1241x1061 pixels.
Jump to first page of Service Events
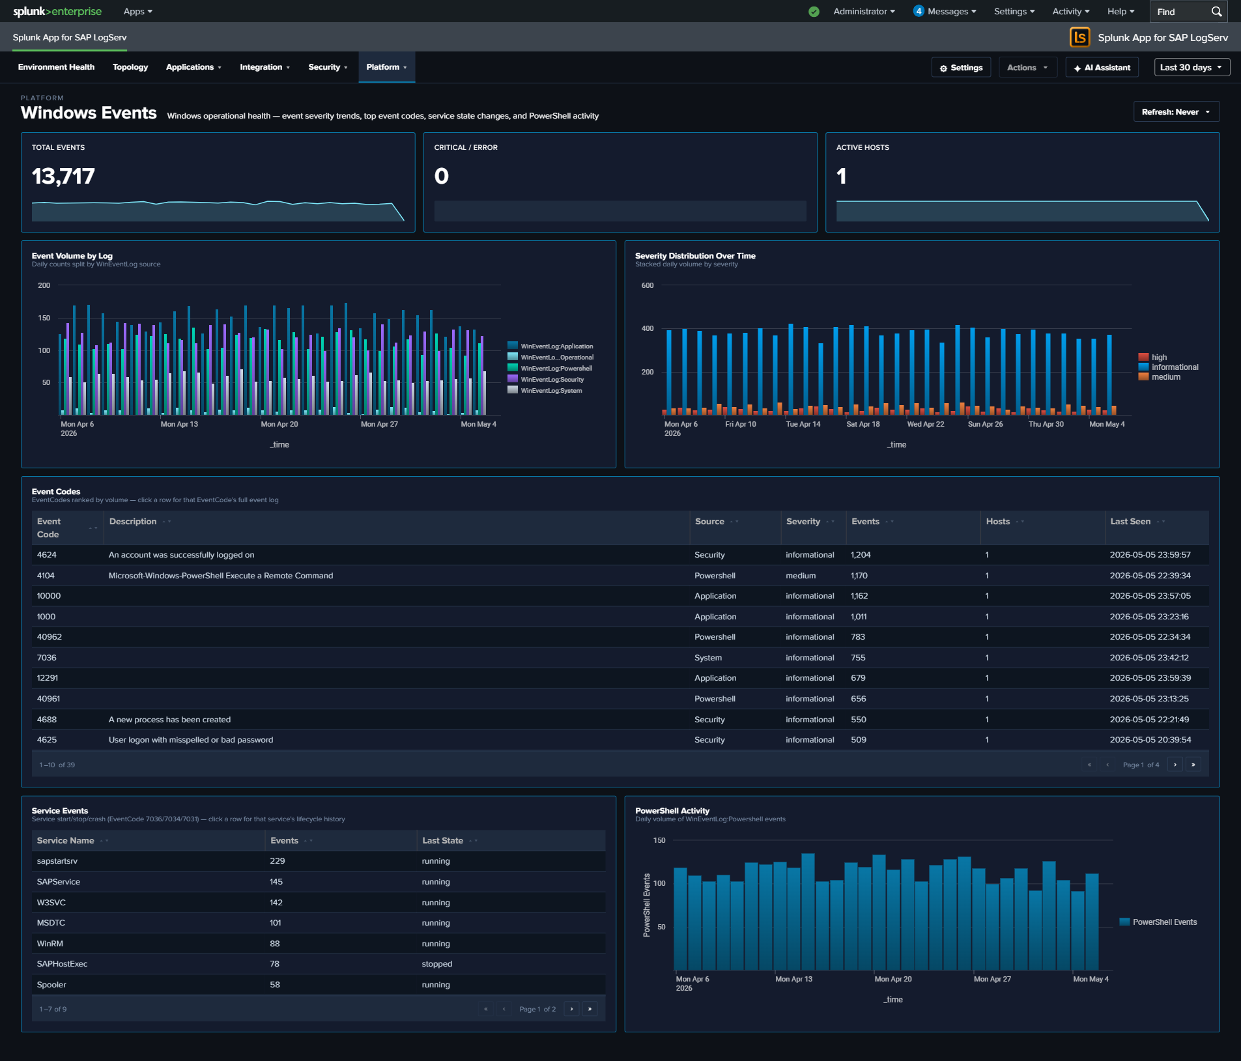click(x=486, y=1009)
